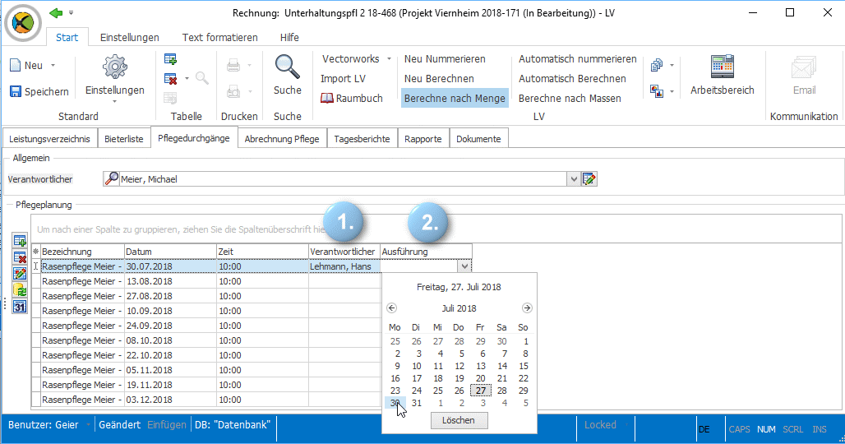This screenshot has width=845, height=444.
Task: Select the row dated 13.08.2018
Action: click(252, 281)
